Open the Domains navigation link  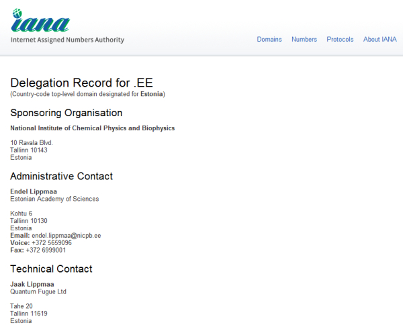[269, 40]
